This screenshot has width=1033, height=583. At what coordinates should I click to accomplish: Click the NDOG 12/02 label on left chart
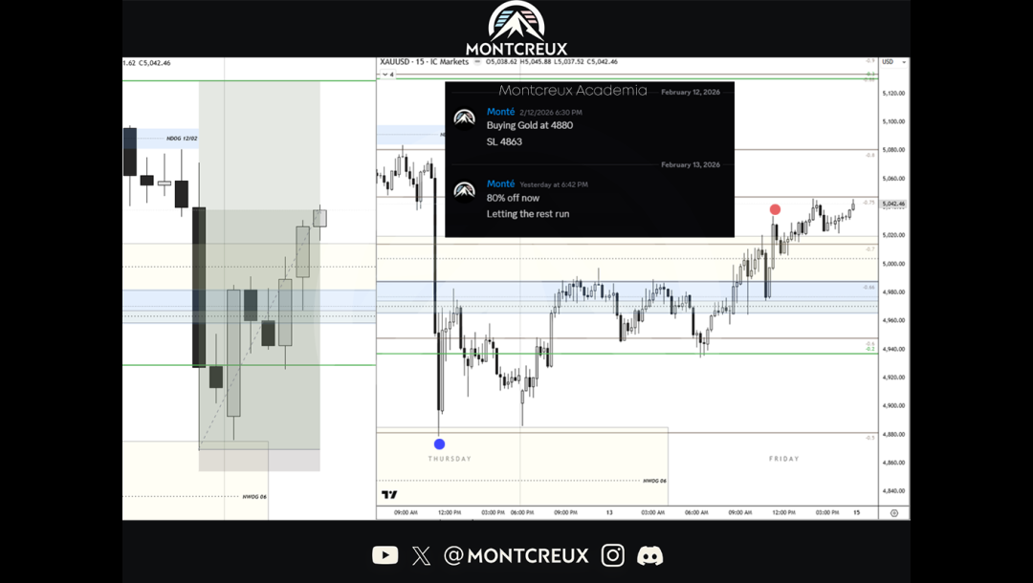point(182,139)
